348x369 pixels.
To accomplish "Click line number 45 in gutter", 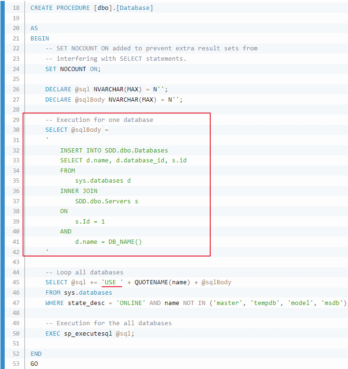I will click(16, 282).
